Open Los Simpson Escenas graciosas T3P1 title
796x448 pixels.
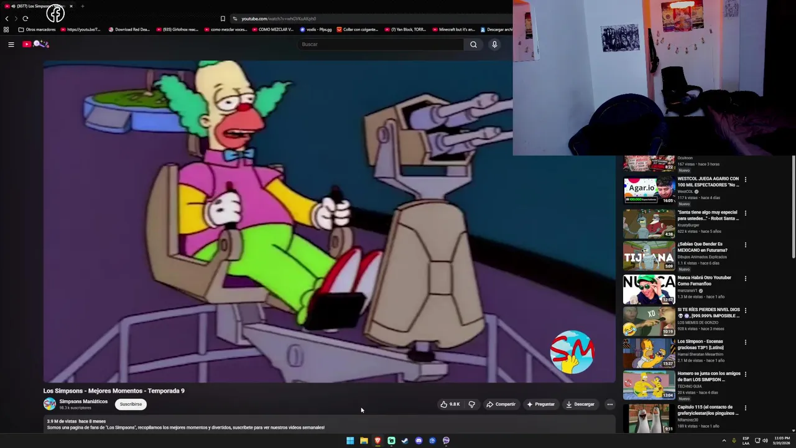[701, 345]
